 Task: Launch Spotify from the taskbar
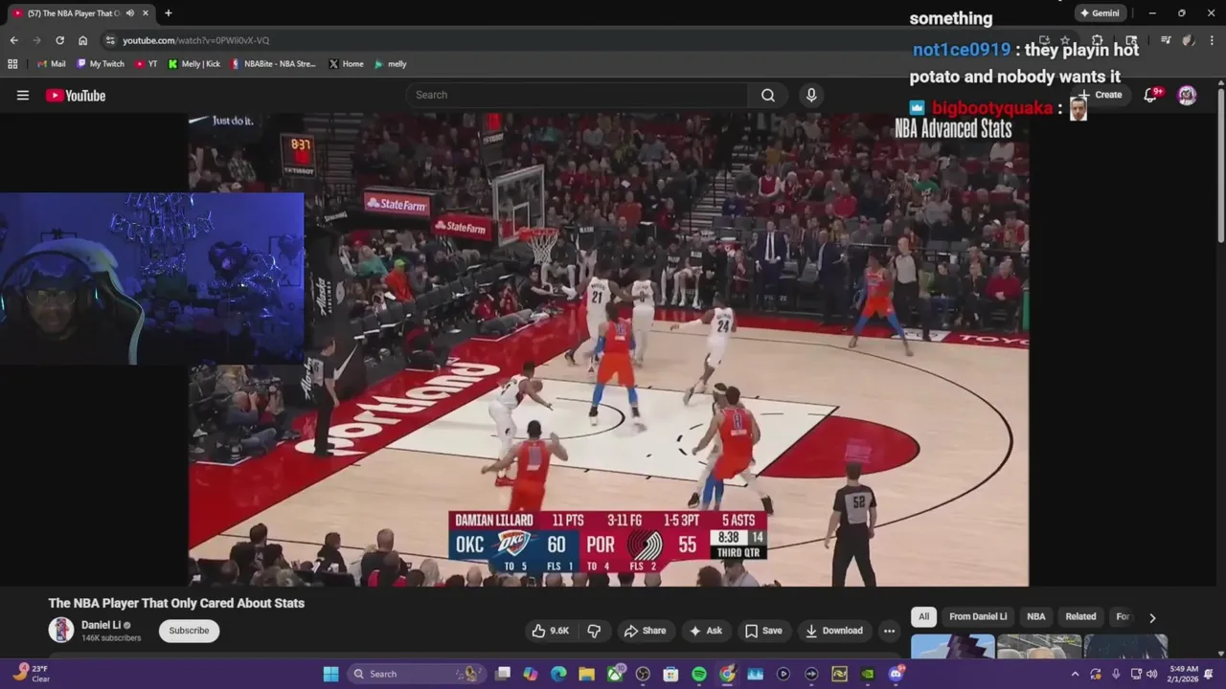699,674
